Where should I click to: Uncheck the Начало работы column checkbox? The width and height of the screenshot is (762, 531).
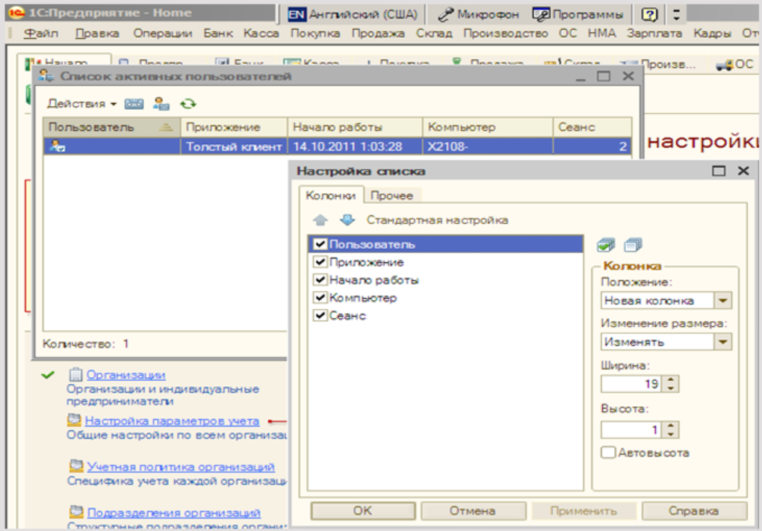[x=320, y=280]
